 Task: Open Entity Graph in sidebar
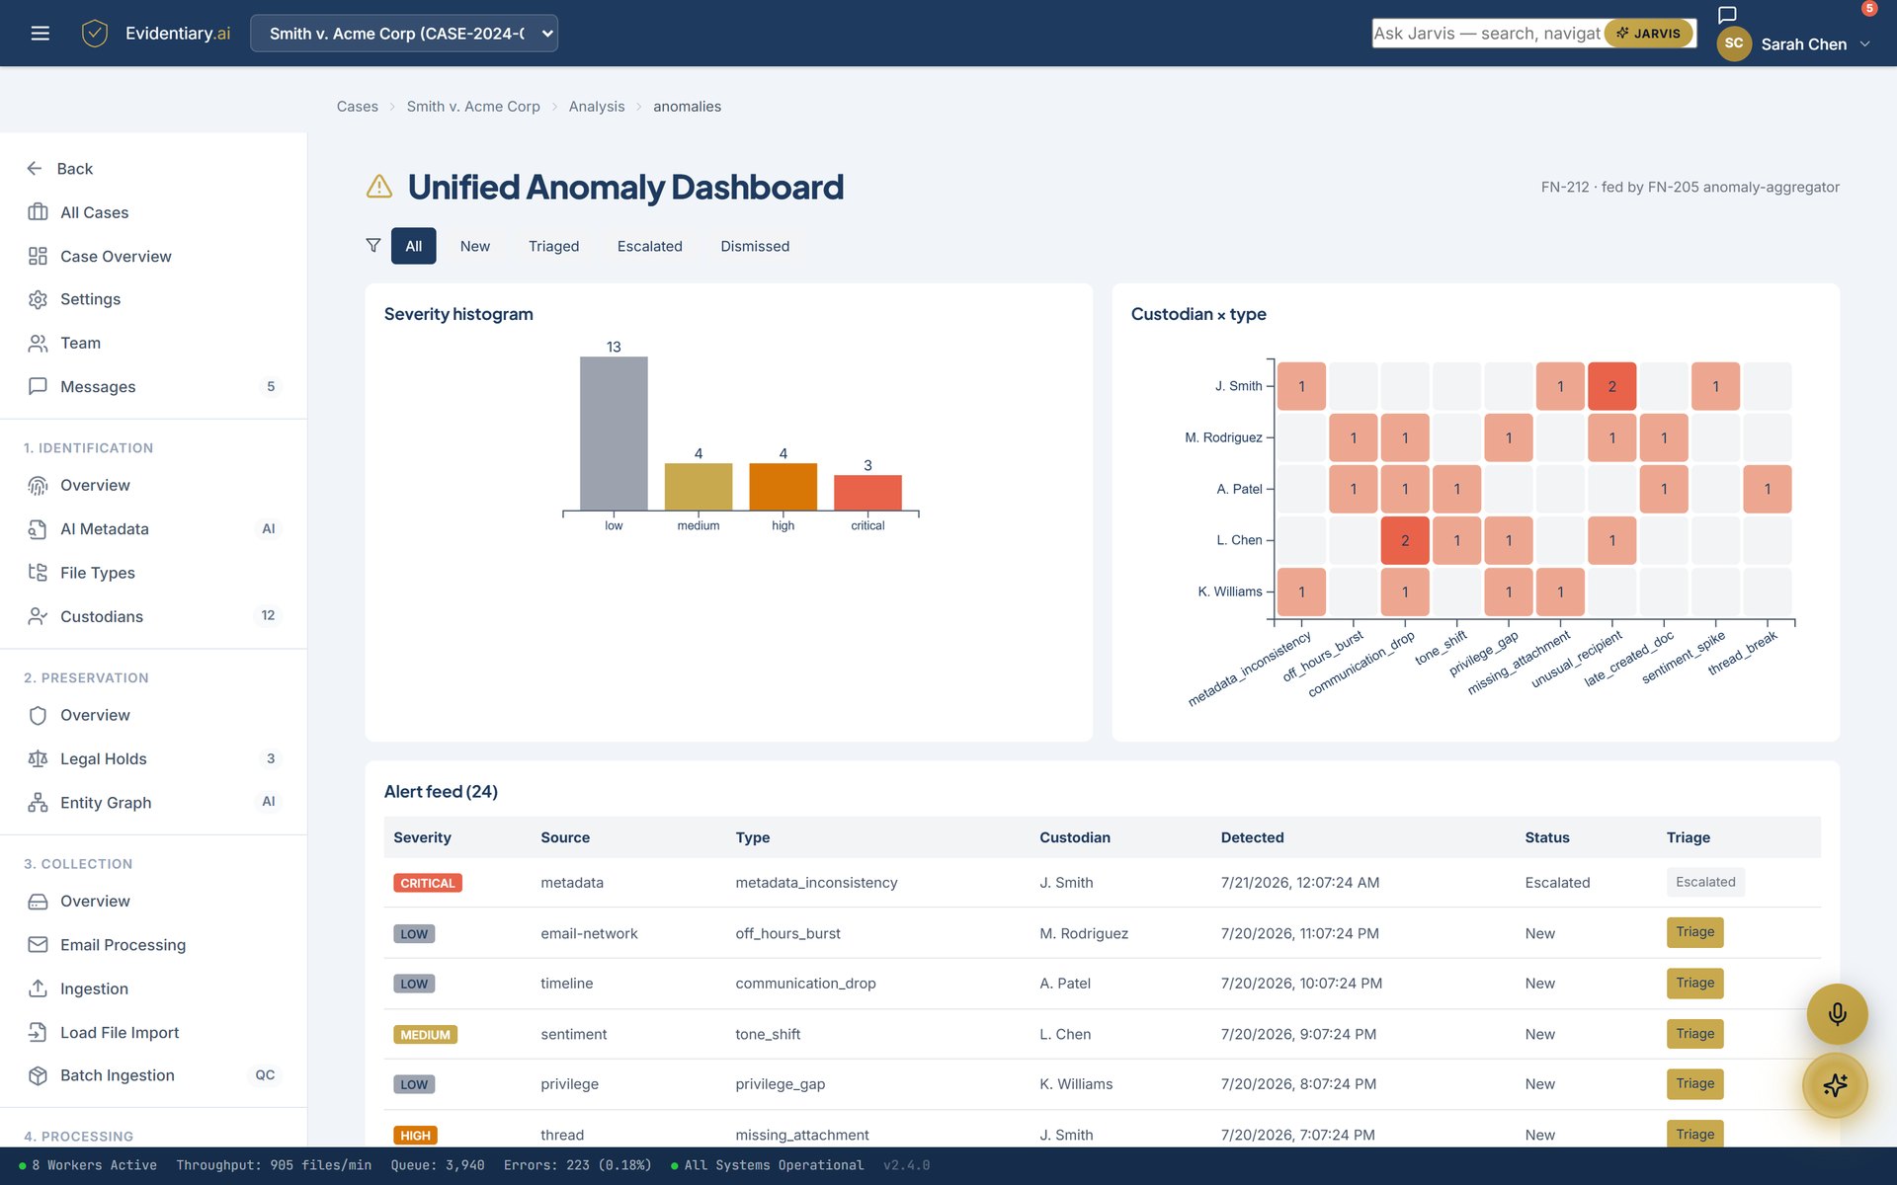click(x=153, y=802)
